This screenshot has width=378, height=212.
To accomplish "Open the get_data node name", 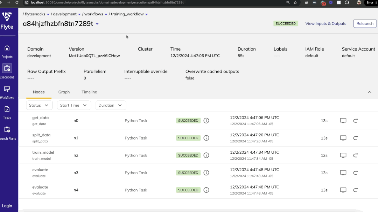I will [x=41, y=118].
